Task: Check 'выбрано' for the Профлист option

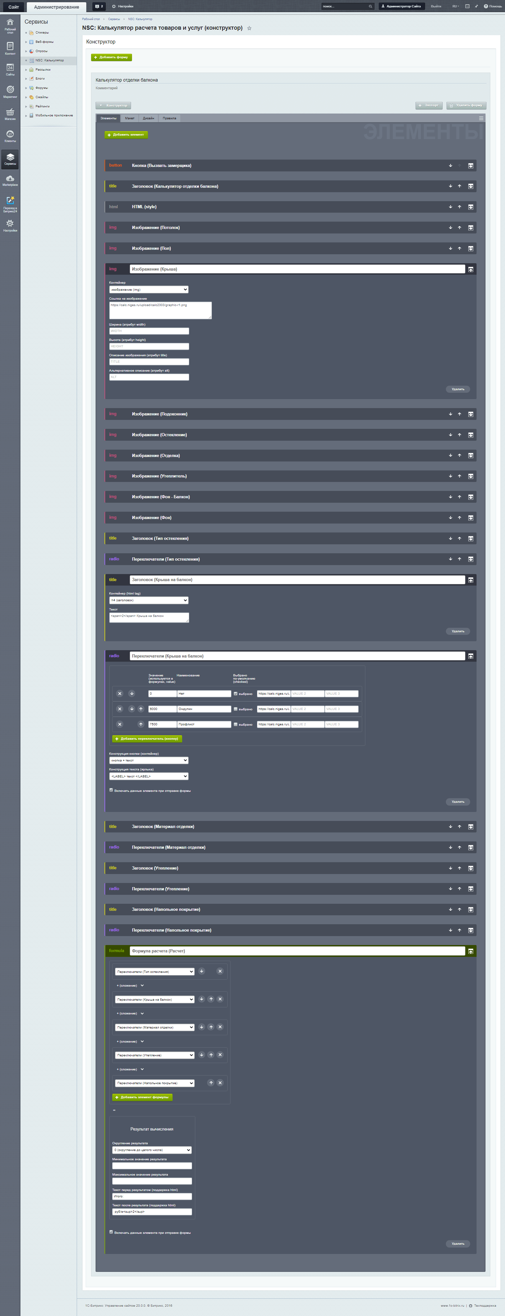Action: [x=235, y=724]
